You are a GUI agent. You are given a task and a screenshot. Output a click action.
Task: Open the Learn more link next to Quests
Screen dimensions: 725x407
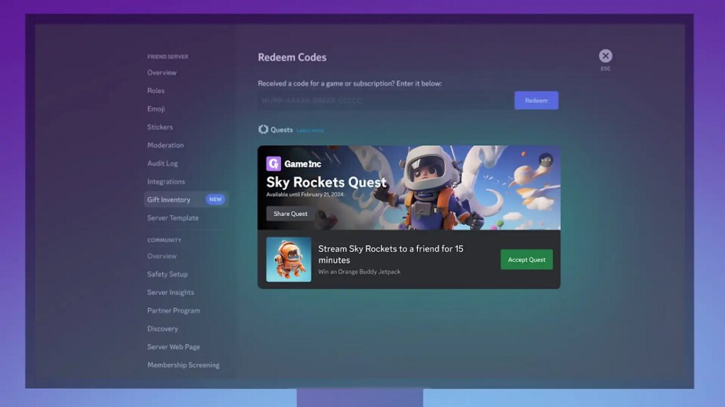tap(310, 130)
